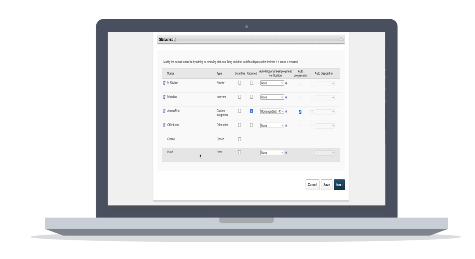475x259 pixels.
Task: Click blue info icon next to Boulanger dropdown
Action: pyautogui.click(x=286, y=112)
